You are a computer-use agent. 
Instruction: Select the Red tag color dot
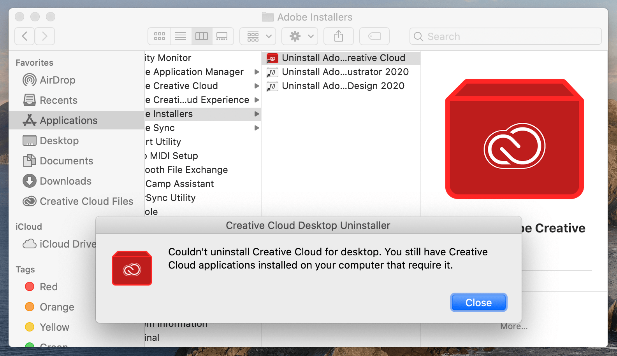30,287
